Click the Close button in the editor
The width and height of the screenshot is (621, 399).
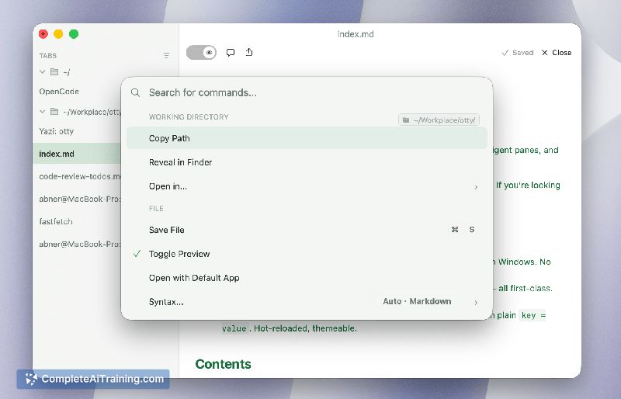tap(557, 52)
